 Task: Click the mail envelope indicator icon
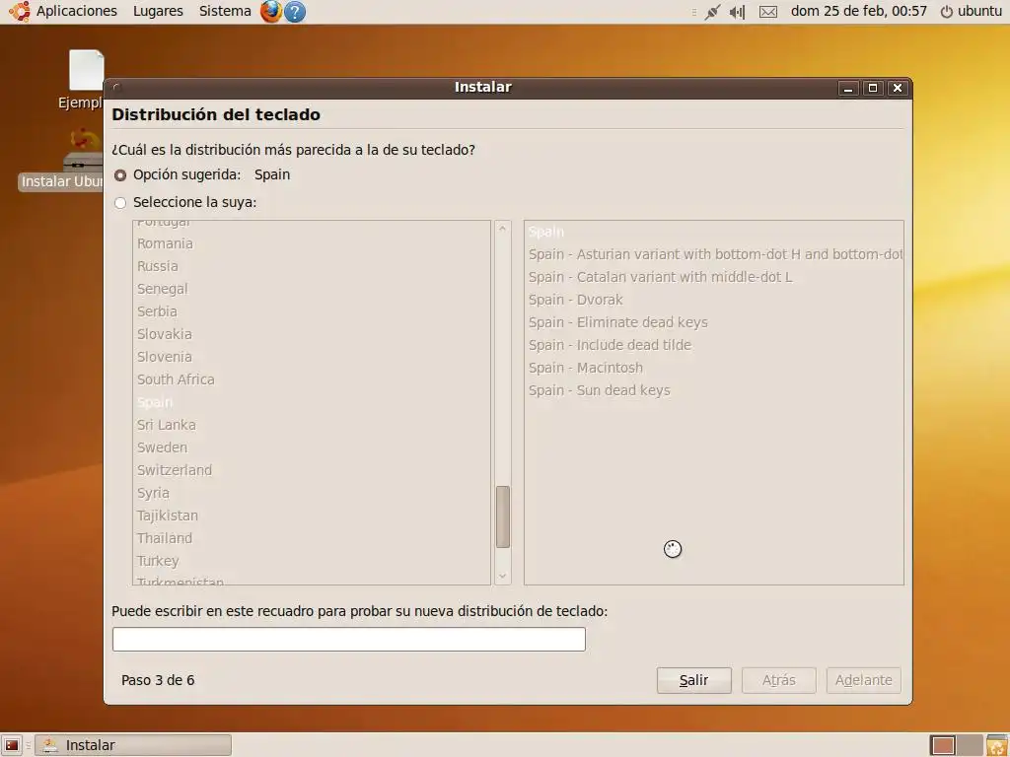767,12
